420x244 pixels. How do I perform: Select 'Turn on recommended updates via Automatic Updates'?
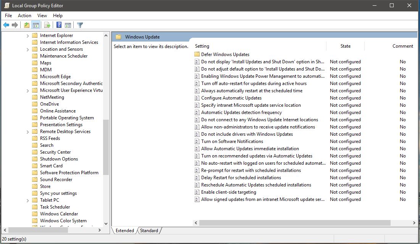(x=257, y=156)
